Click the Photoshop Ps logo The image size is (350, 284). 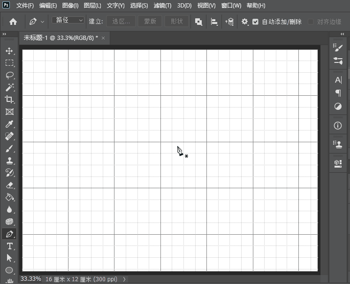[x=6, y=5]
